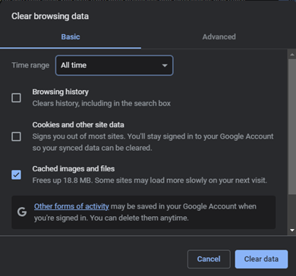Click the scrollbar up arrow
This screenshot has height=276, width=296.
pyautogui.click(x=292, y=55)
